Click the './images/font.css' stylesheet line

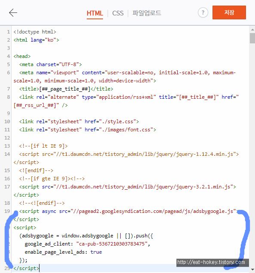click(x=88, y=130)
